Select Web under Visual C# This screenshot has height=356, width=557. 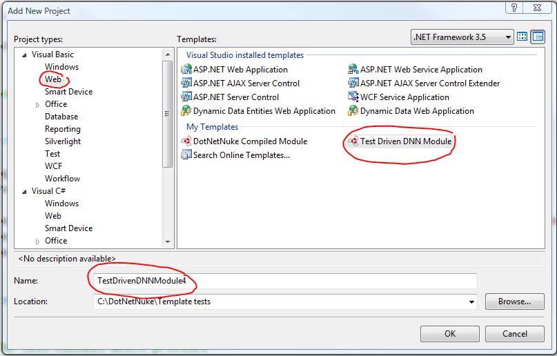click(53, 216)
